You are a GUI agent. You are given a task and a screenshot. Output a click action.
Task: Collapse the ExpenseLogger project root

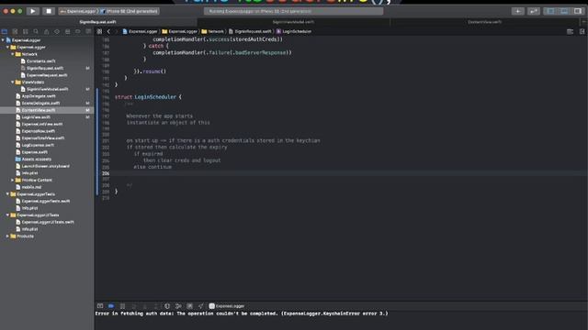[x=3, y=40]
